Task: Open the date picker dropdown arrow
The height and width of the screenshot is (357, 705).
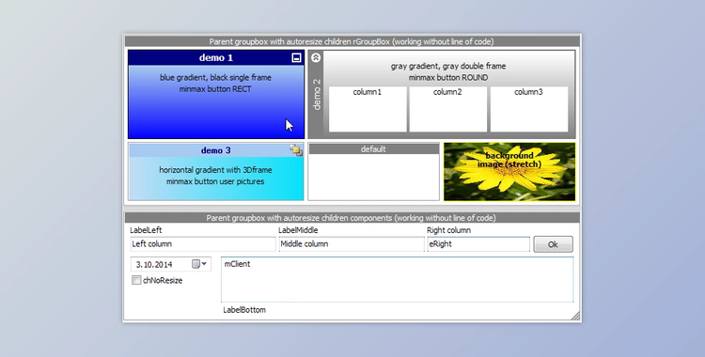Action: pos(204,264)
